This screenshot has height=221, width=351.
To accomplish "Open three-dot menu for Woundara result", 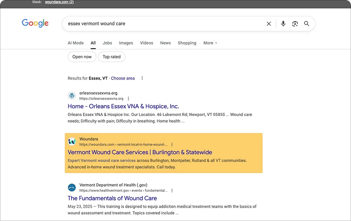I will point(172,145).
